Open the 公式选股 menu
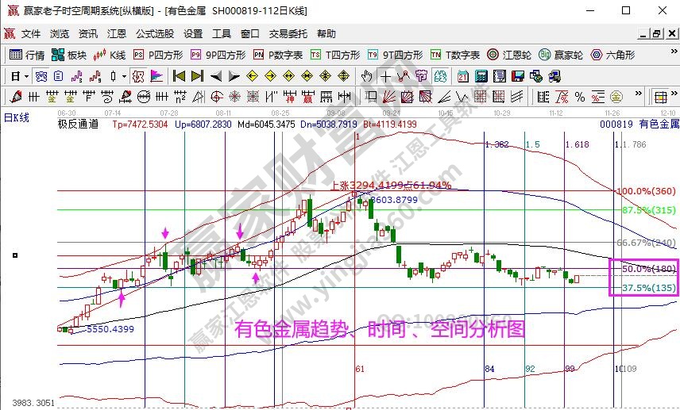The height and width of the screenshot is (410, 680). click(x=155, y=34)
